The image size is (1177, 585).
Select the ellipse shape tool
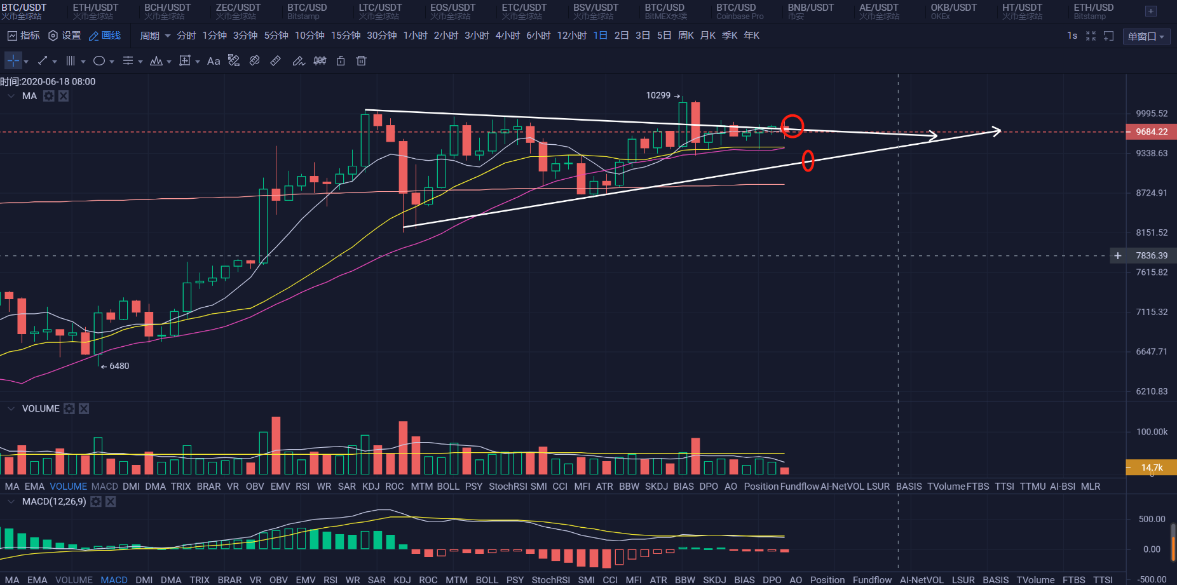click(99, 61)
